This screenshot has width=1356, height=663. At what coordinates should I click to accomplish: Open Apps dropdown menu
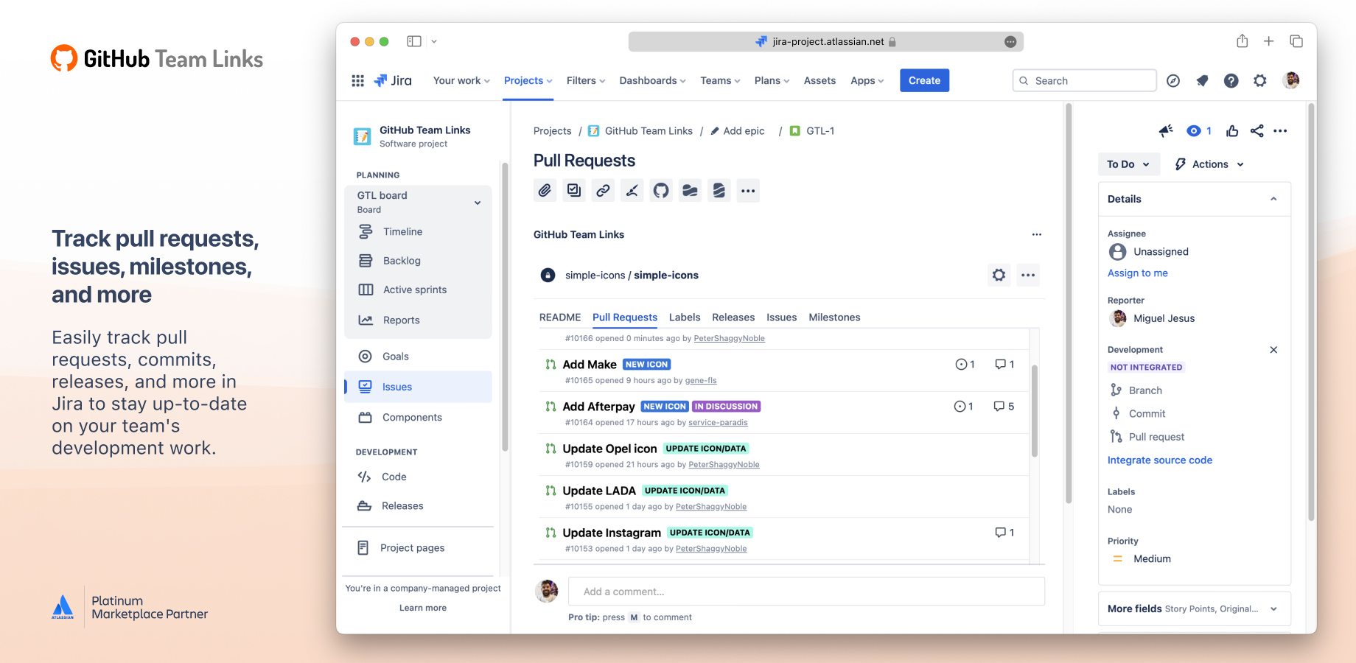point(867,81)
